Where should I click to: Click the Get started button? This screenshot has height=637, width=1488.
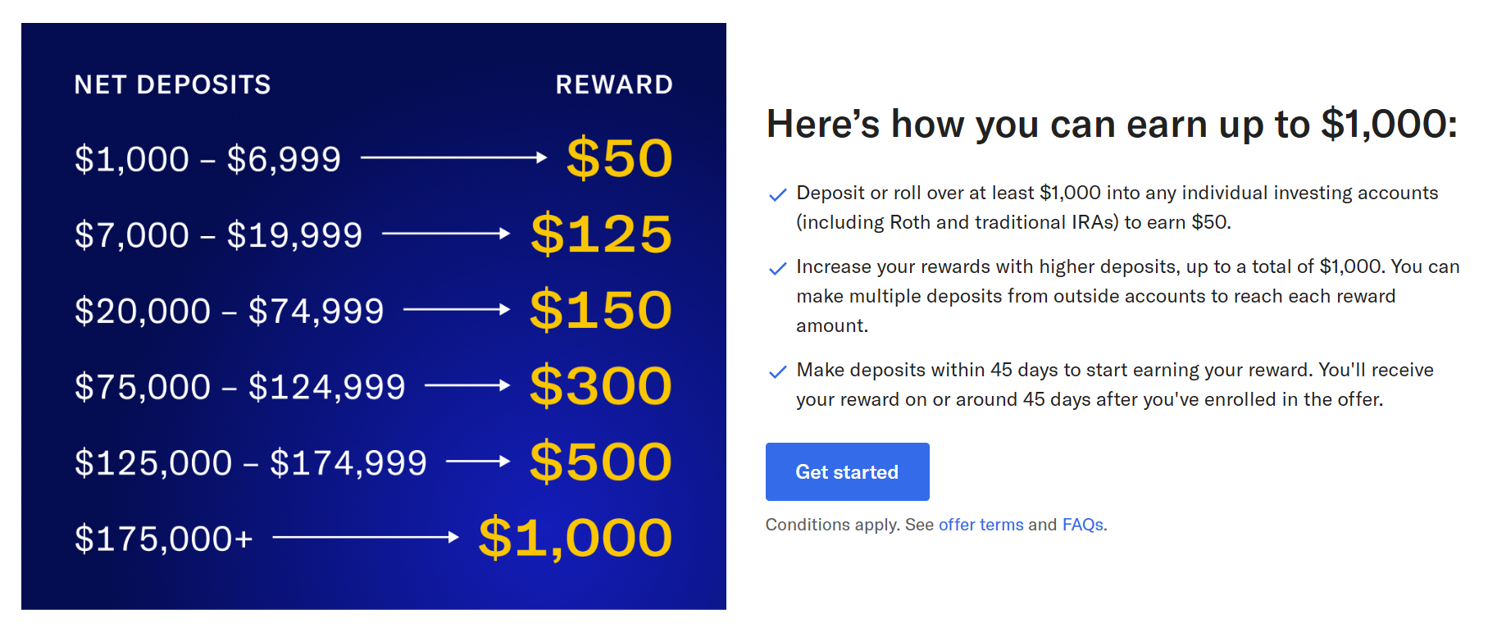coord(847,471)
